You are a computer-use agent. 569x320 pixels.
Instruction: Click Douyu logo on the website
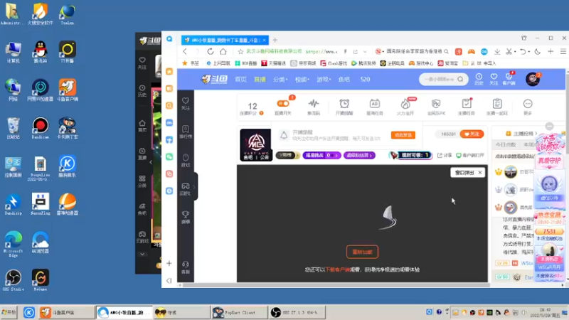[215, 79]
